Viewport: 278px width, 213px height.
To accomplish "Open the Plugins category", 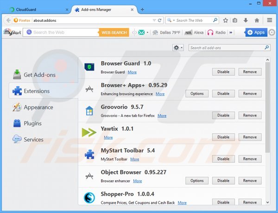I will [27, 123].
